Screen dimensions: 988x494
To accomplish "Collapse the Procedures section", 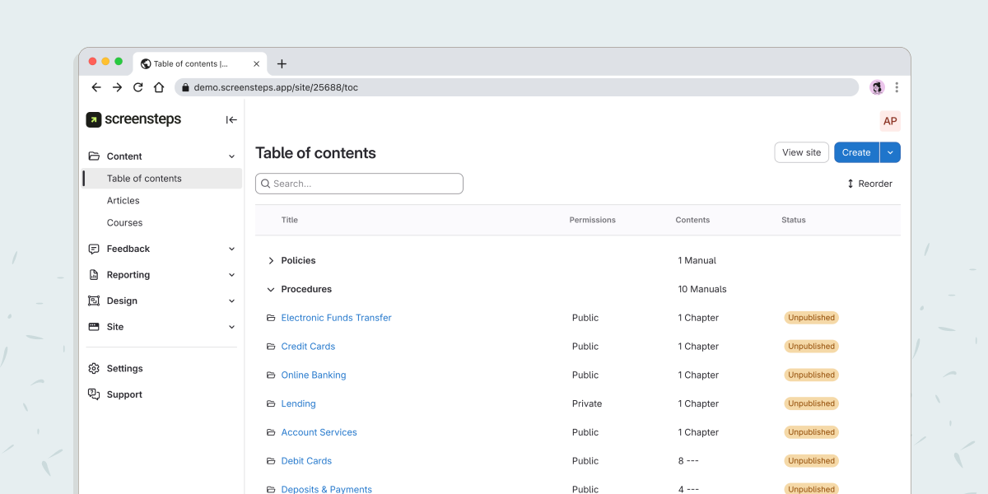I will (271, 290).
